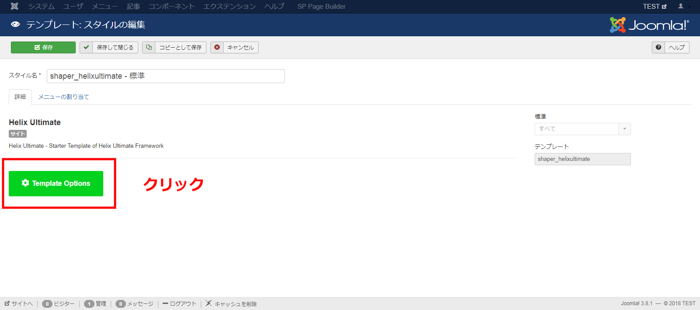Click the ヘルプ toolbar button
Screen dimensions: 700x310
pos(671,47)
